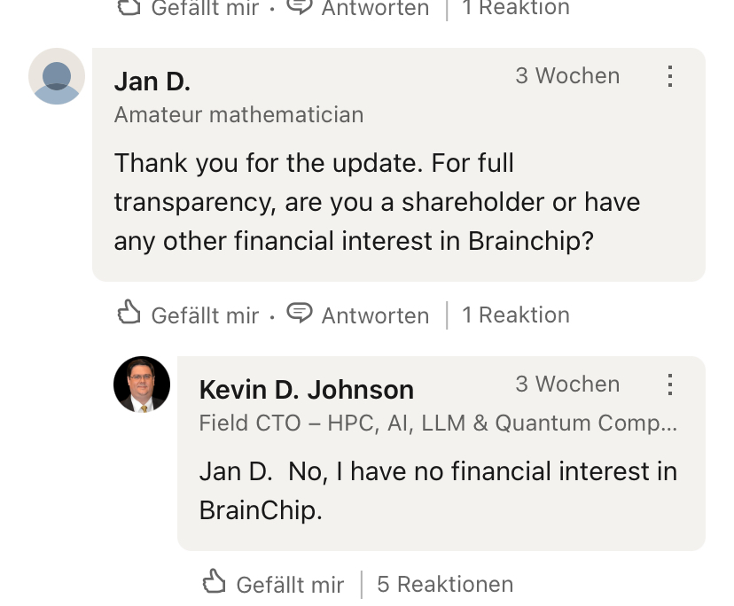View '1 Reaktion' on top cropped comment
The height and width of the screenshot is (606, 734).
pos(515,8)
